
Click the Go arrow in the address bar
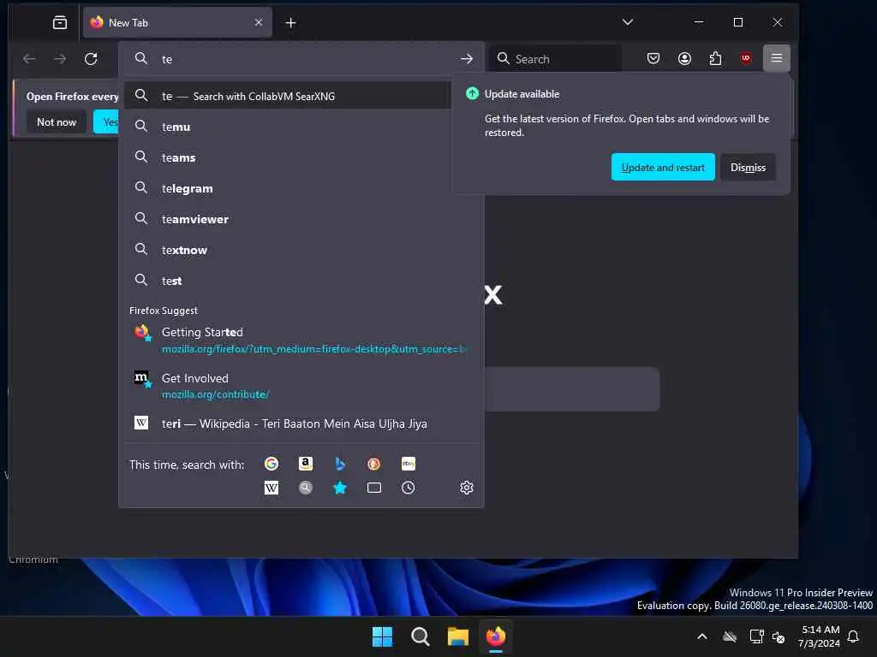click(467, 59)
